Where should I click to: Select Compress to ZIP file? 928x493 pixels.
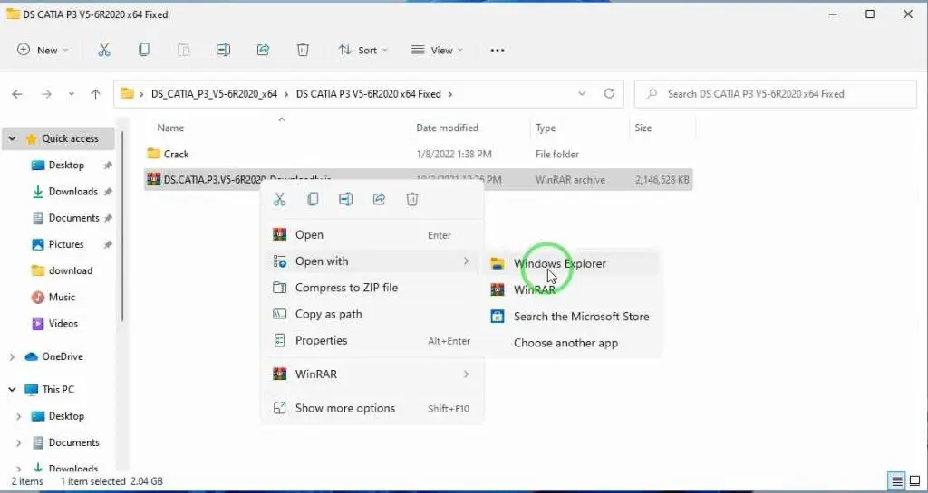pos(346,288)
